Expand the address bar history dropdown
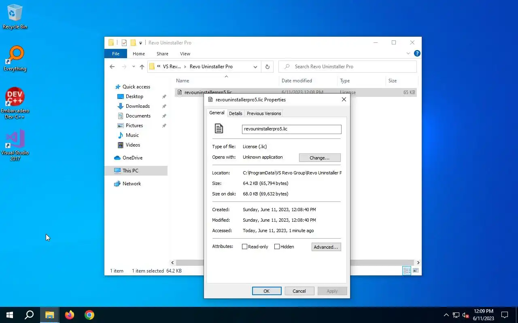 pos(255,67)
